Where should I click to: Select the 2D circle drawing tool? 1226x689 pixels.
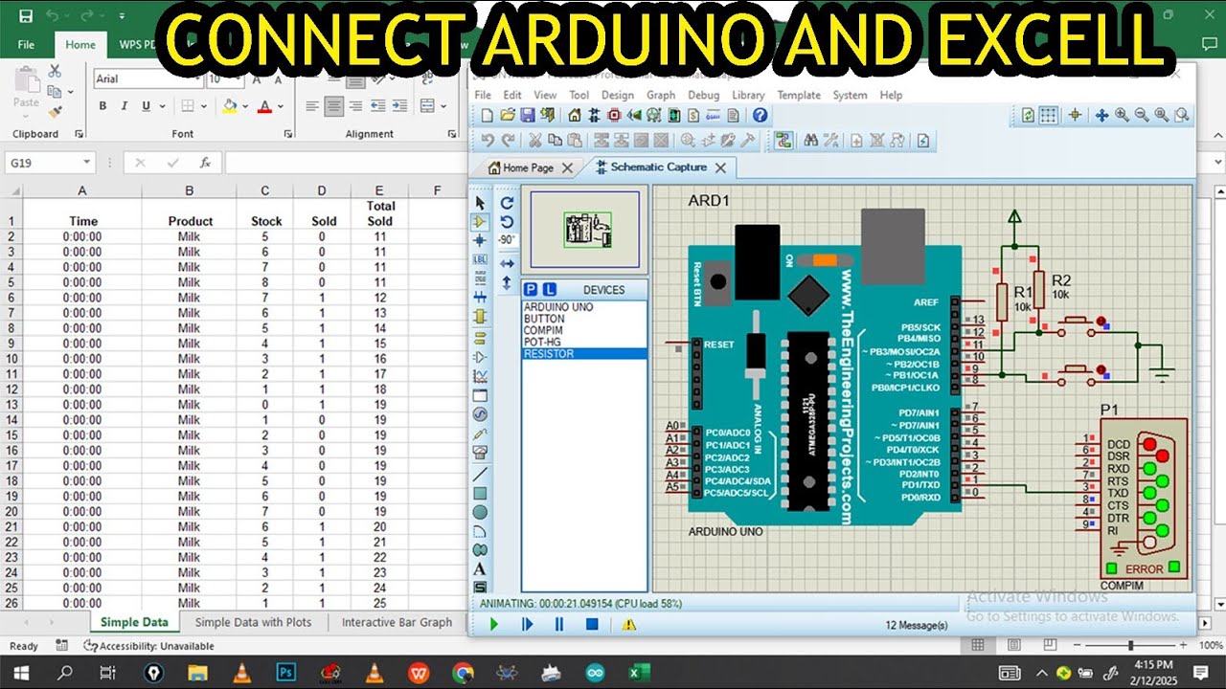coord(481,512)
